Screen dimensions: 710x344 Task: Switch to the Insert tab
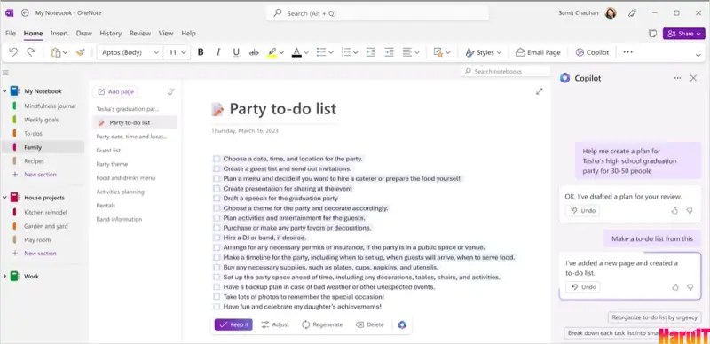click(59, 34)
